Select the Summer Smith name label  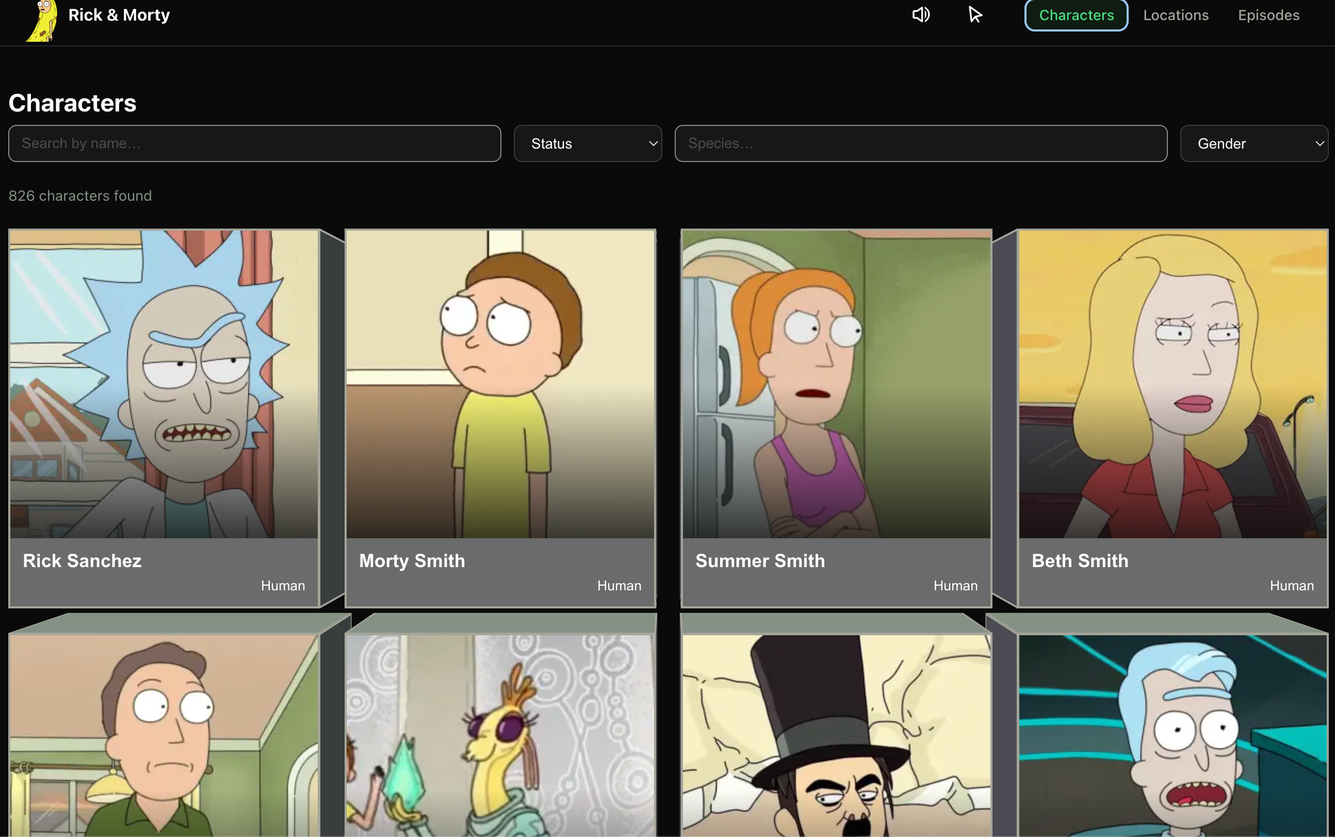pyautogui.click(x=760, y=561)
